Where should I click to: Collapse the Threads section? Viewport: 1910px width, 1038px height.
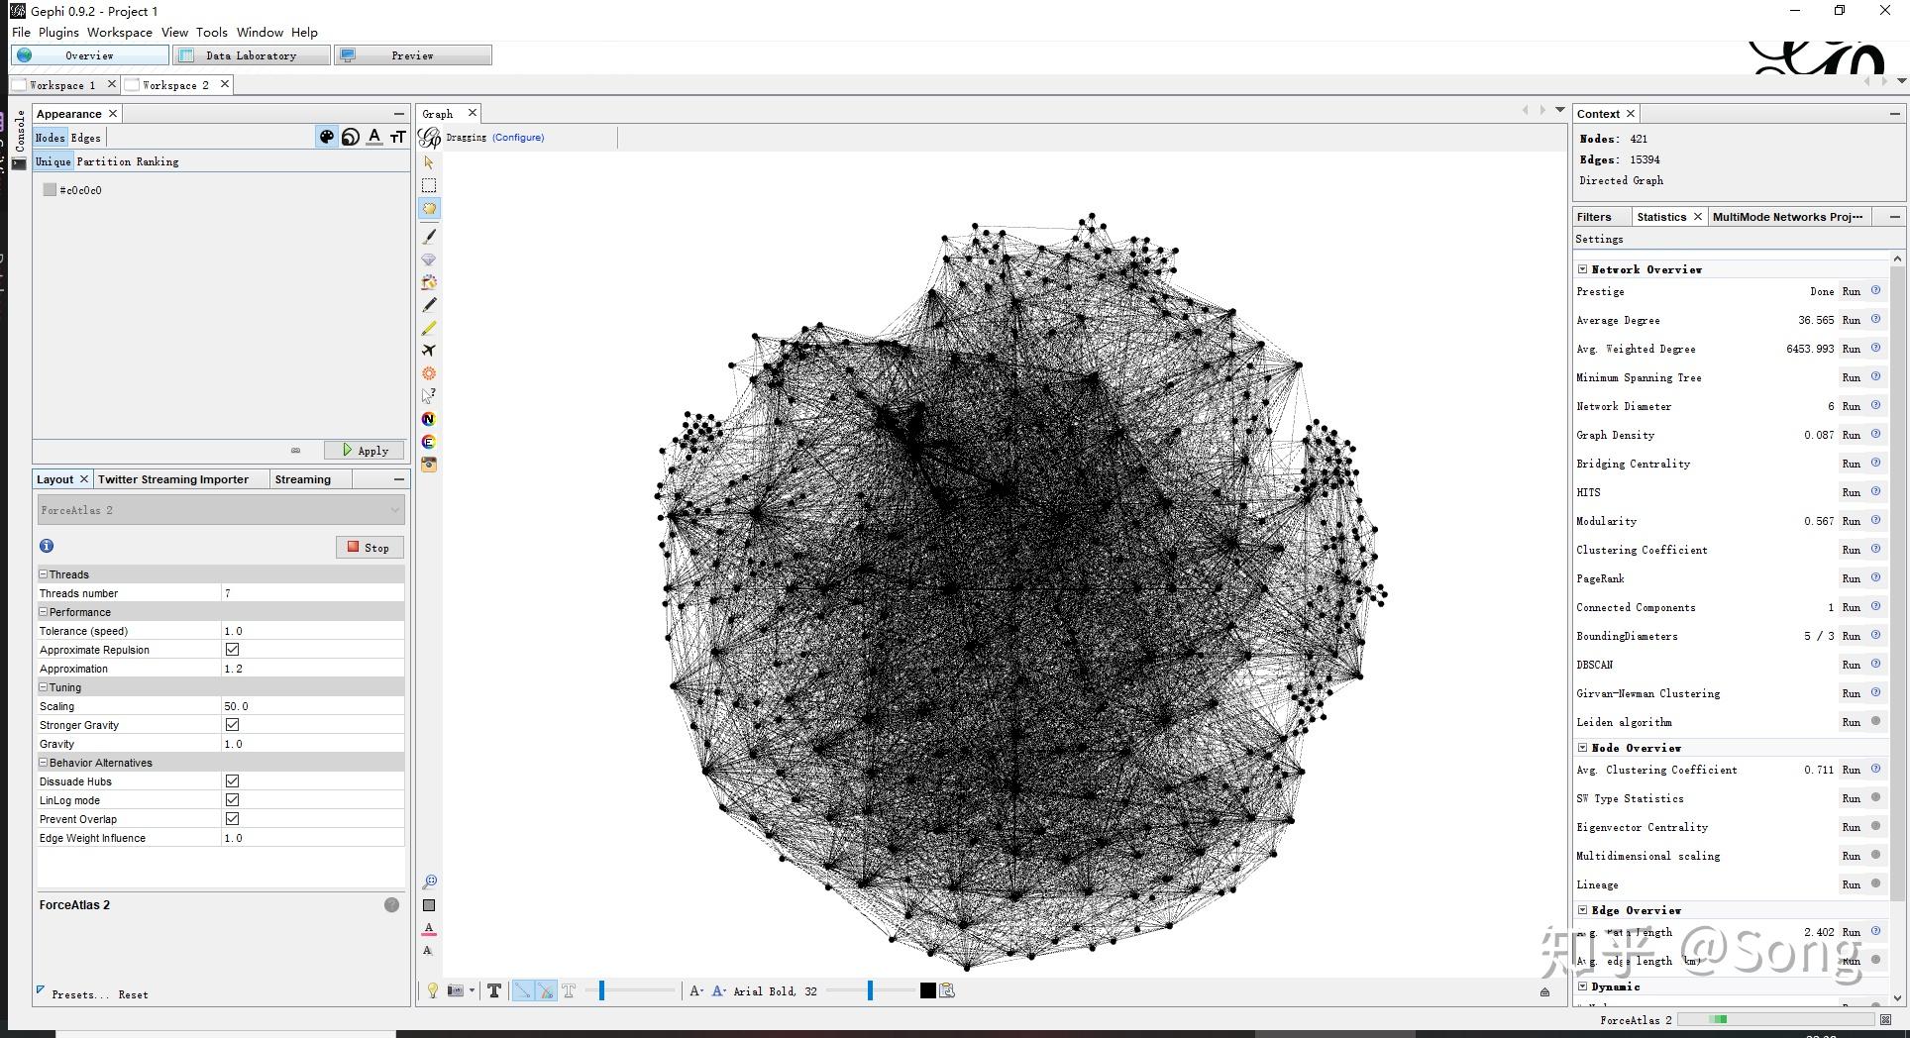tap(44, 574)
